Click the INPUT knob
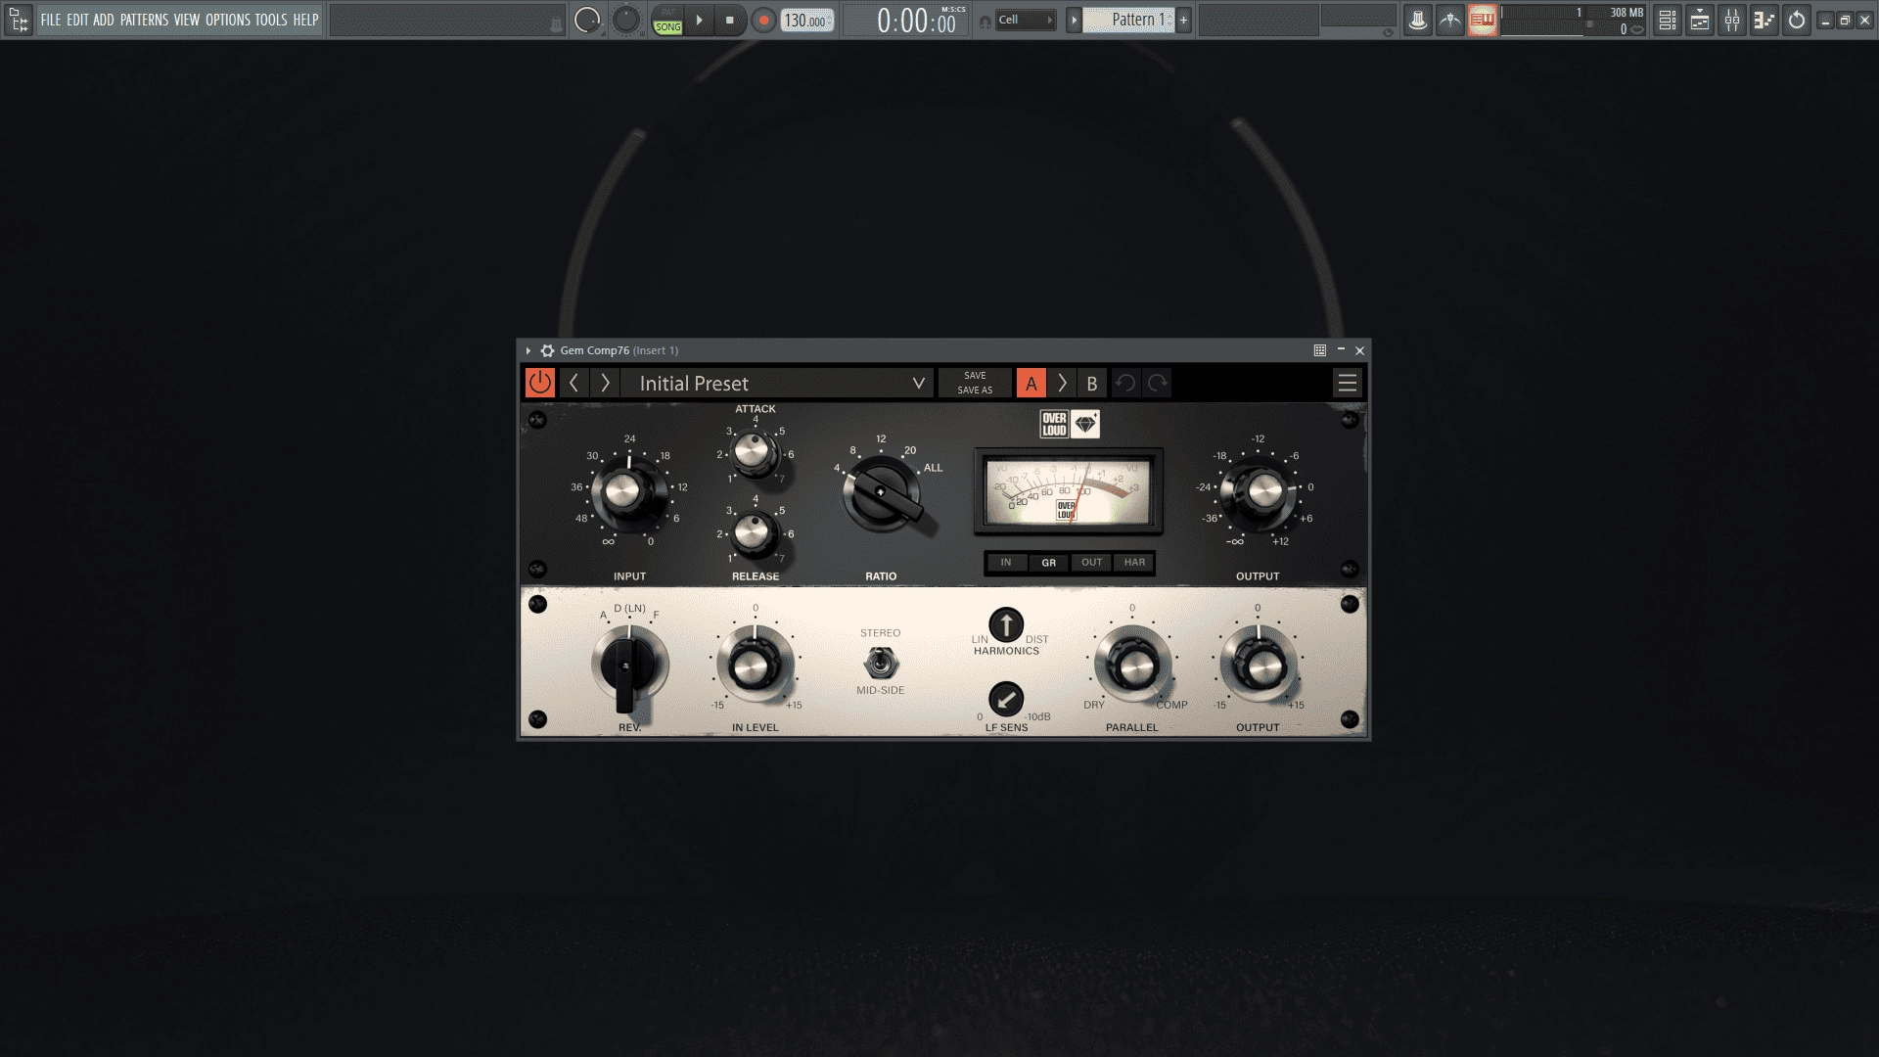 tap(627, 492)
